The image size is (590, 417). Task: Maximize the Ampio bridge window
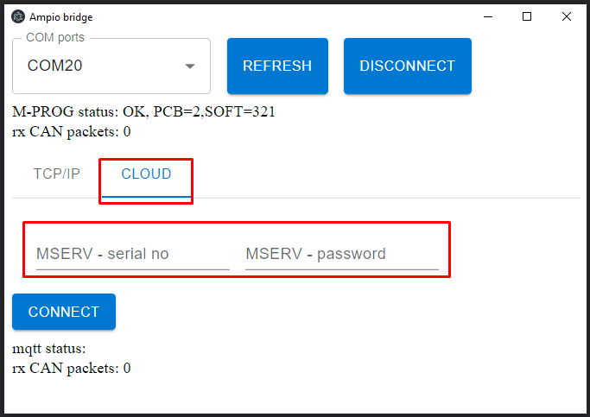click(527, 17)
